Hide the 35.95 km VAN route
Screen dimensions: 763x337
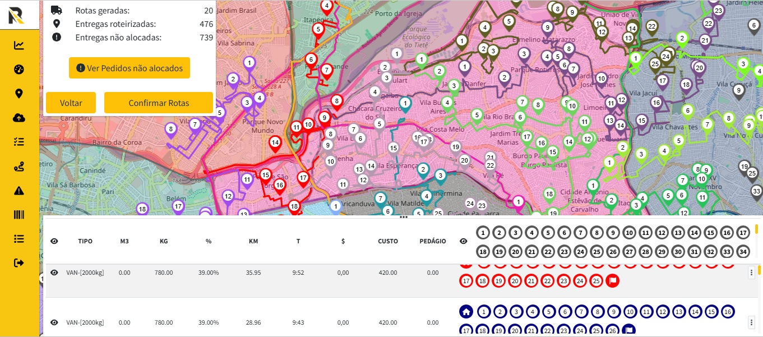pos(54,273)
